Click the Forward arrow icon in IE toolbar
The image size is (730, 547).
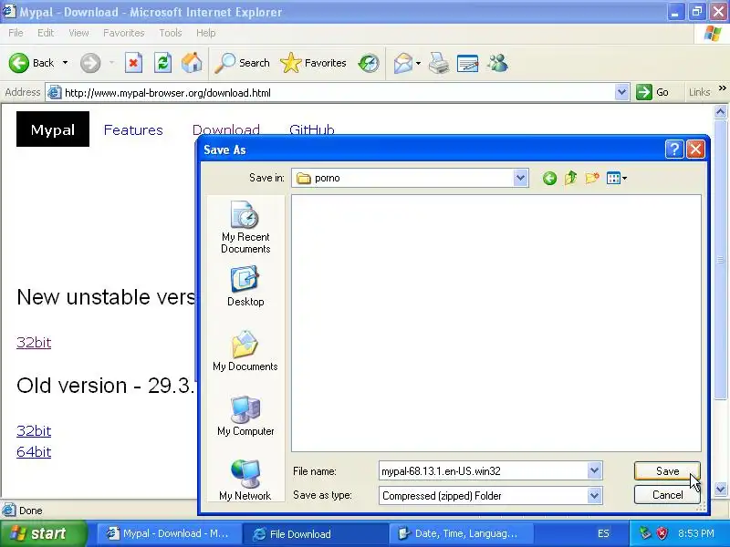tap(90, 63)
